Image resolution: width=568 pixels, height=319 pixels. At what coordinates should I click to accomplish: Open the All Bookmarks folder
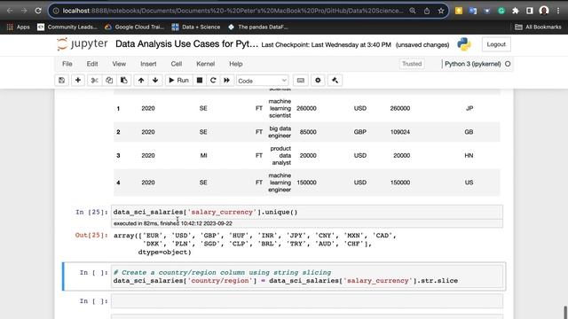point(538,27)
